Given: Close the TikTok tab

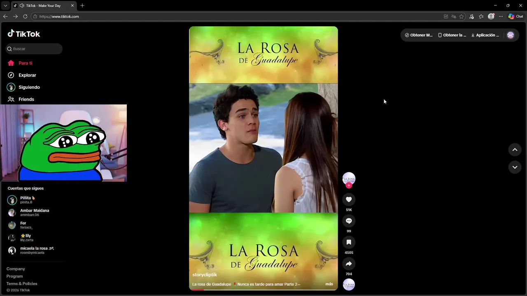Looking at the screenshot, I should coord(72,6).
